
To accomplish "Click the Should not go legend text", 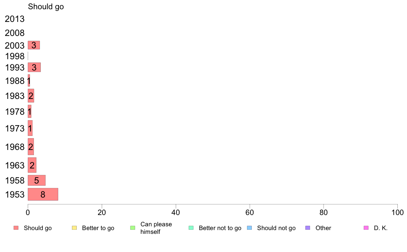I will [x=276, y=228].
